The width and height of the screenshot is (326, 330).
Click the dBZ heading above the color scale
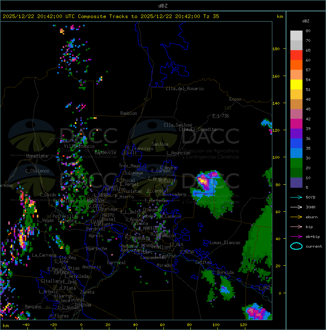pos(306,21)
